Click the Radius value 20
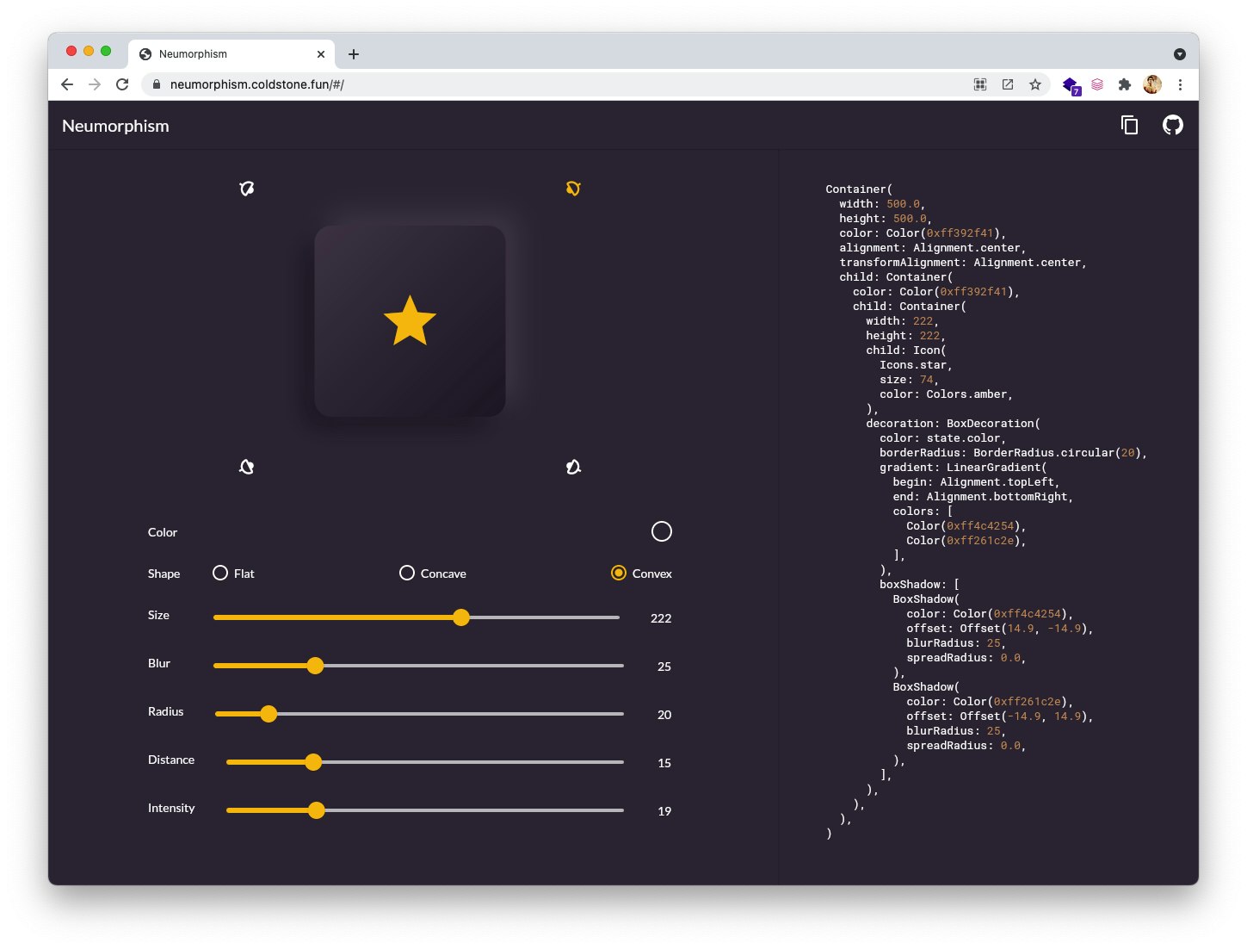 pos(664,715)
